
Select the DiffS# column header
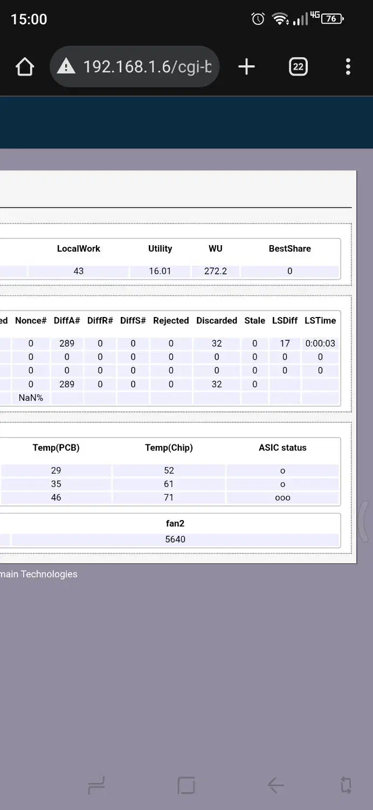coord(133,321)
